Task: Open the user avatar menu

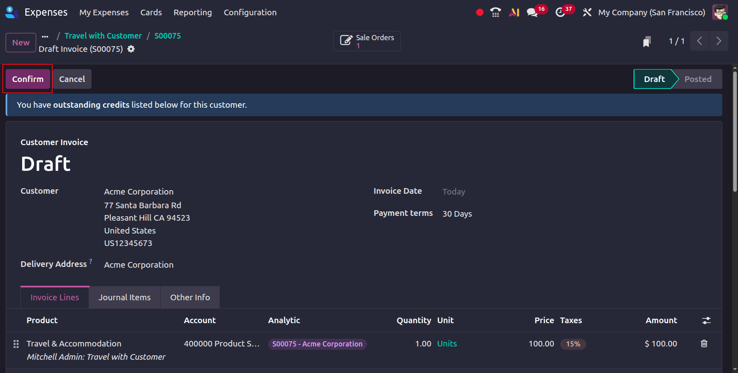Action: point(720,12)
